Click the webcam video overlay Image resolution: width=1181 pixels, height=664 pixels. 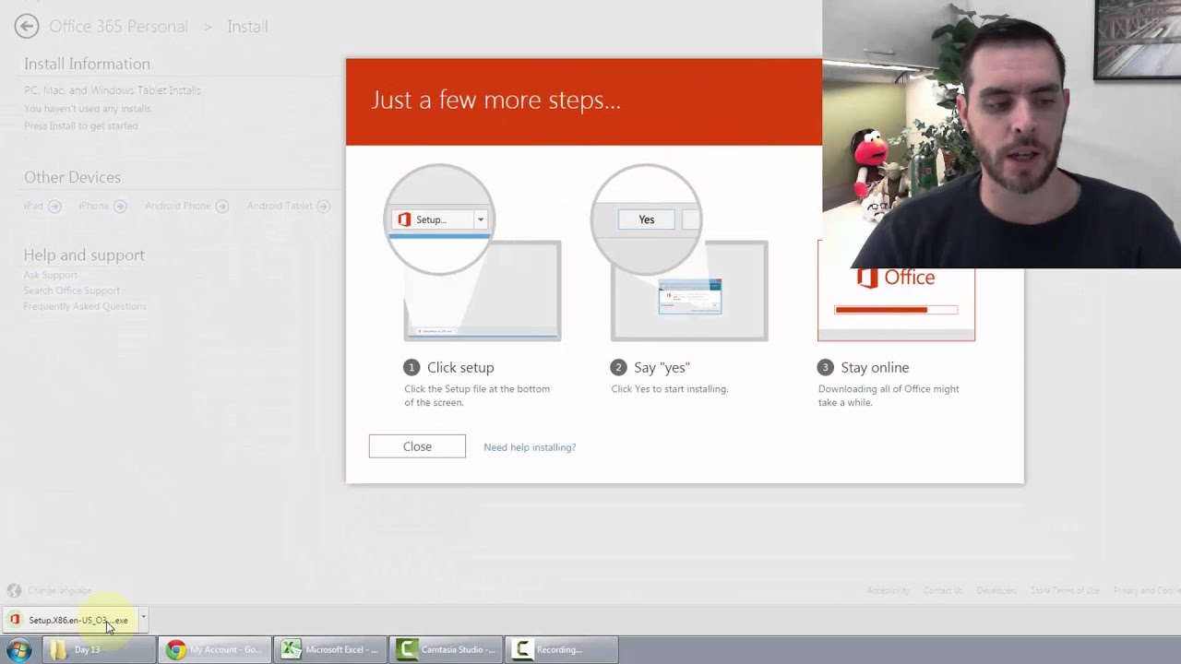click(1001, 134)
